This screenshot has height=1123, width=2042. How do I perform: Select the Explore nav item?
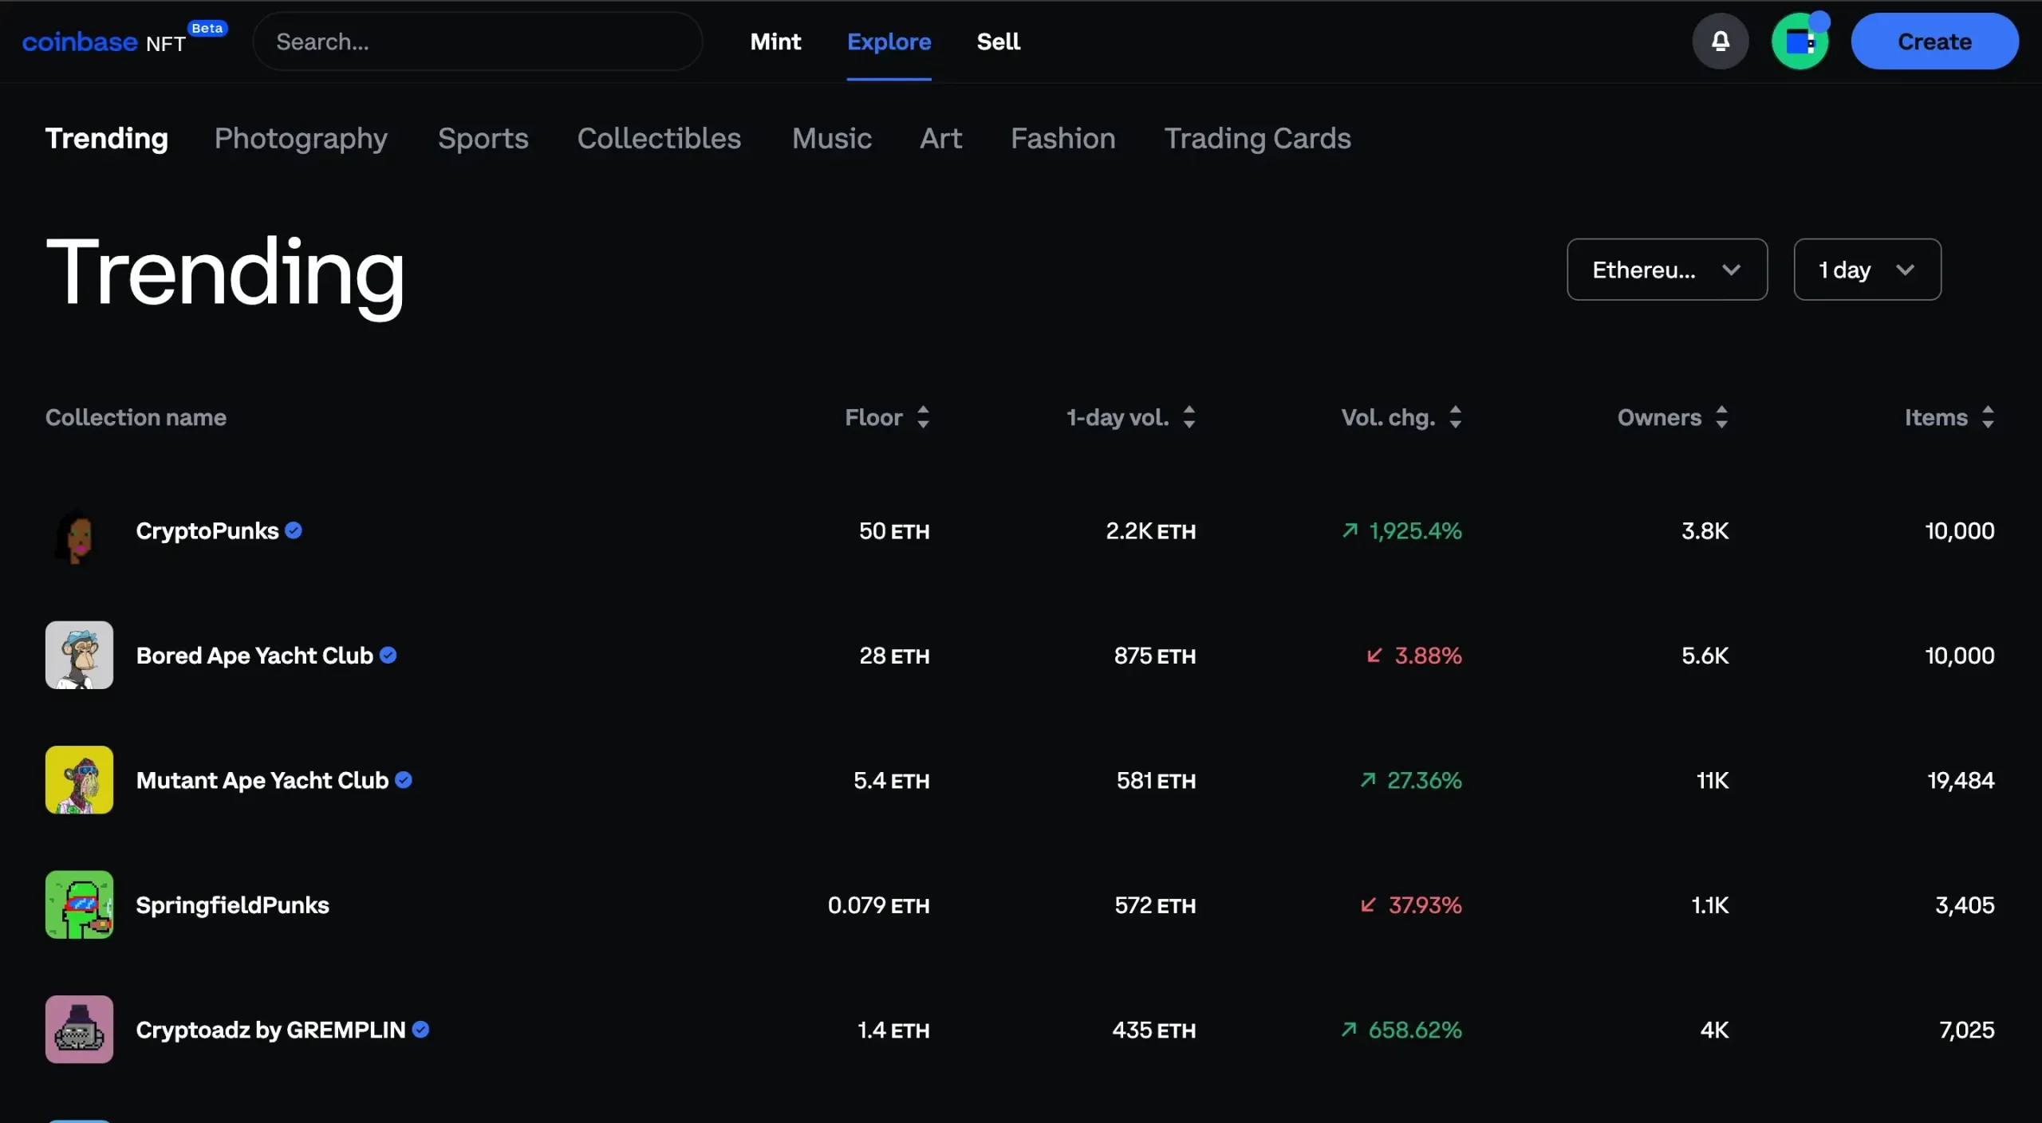click(x=889, y=41)
